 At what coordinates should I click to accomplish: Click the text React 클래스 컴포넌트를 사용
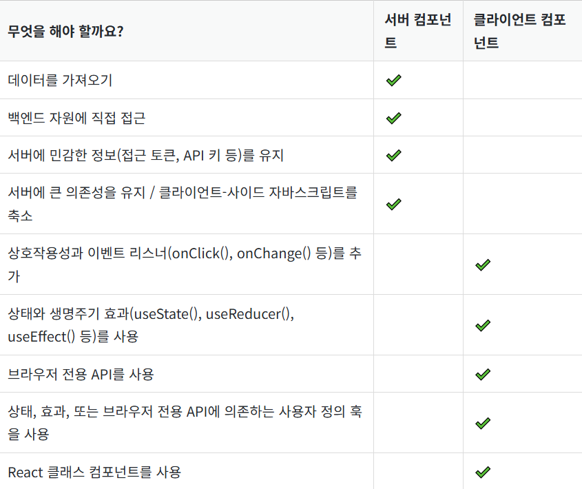[x=94, y=472]
